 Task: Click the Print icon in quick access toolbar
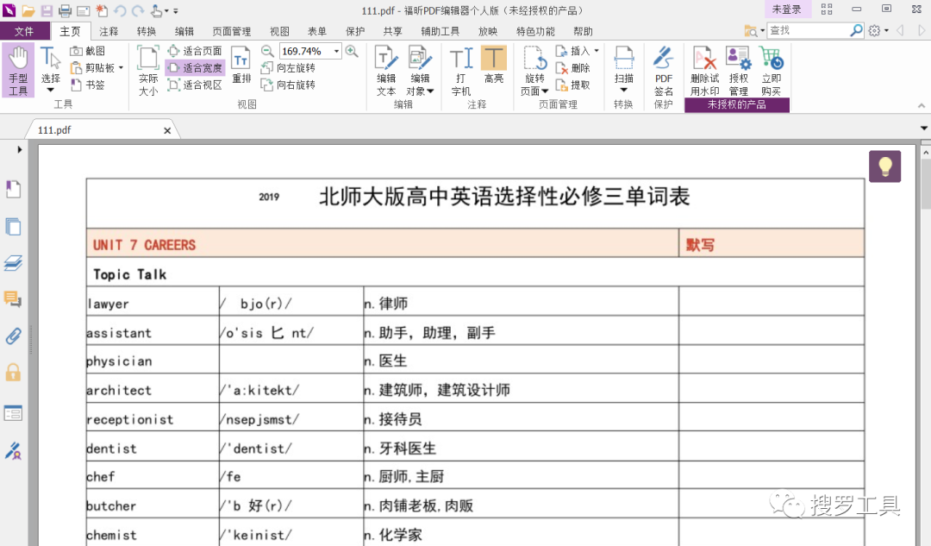[x=65, y=10]
